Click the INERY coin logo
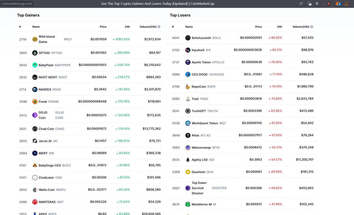 click(x=35, y=153)
